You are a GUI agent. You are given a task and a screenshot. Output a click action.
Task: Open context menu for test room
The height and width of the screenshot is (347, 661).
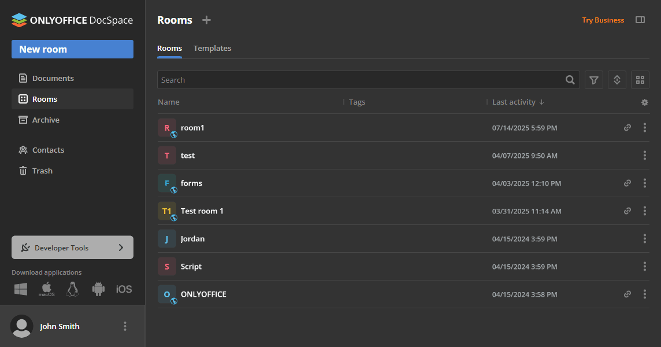[x=645, y=156]
